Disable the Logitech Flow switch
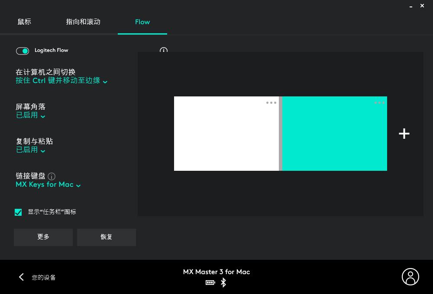433x294 pixels. [23, 51]
